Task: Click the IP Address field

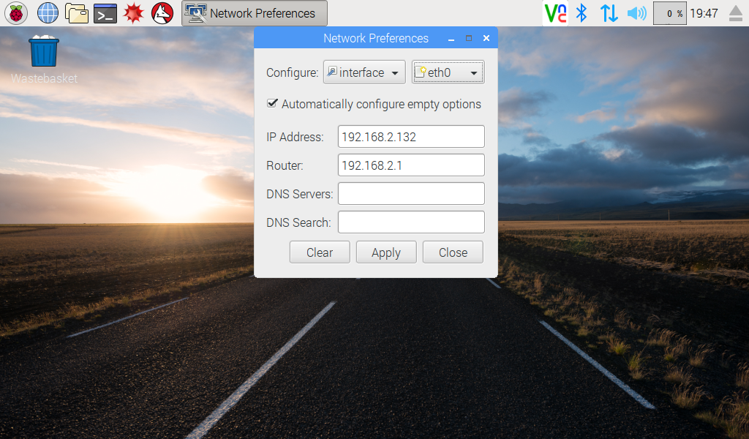Action: pyautogui.click(x=411, y=137)
